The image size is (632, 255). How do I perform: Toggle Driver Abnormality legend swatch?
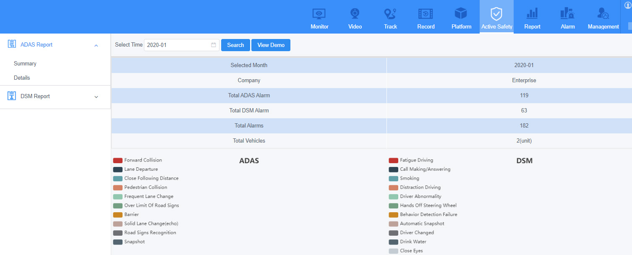point(393,196)
